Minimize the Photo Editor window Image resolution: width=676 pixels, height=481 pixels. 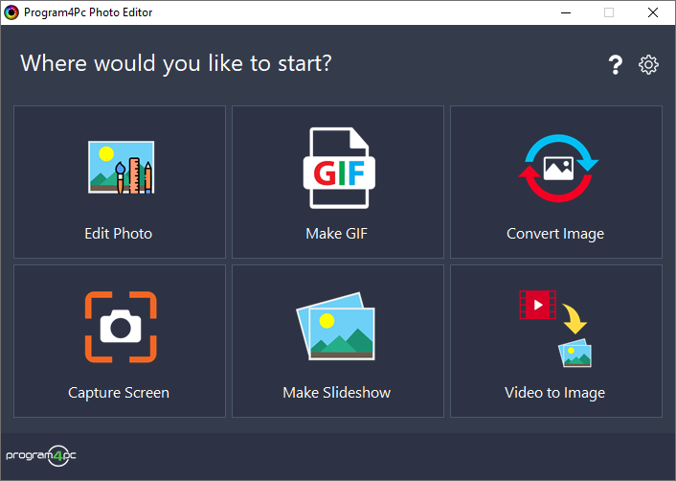[x=566, y=12]
